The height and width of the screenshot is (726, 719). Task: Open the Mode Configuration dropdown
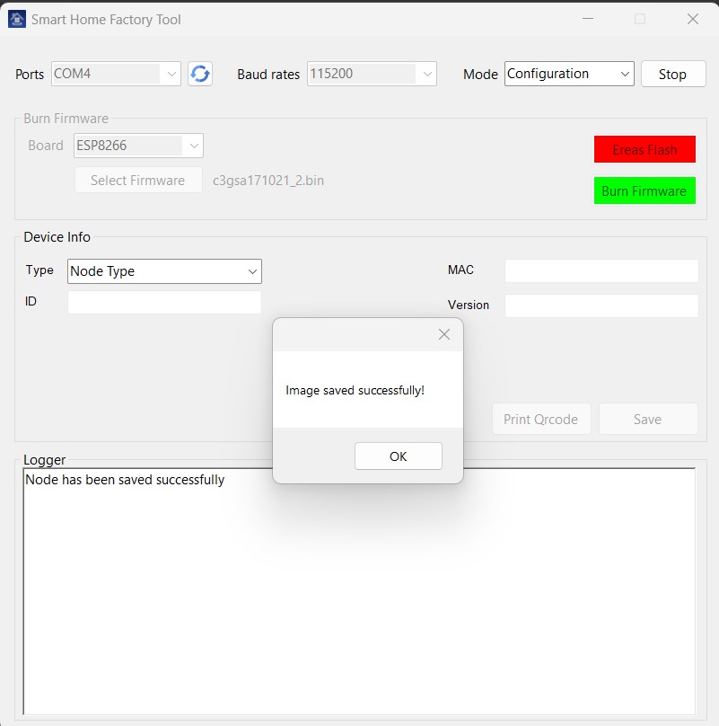(x=569, y=74)
